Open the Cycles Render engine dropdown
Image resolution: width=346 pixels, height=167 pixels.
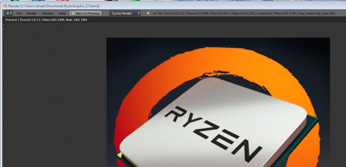click(x=125, y=13)
